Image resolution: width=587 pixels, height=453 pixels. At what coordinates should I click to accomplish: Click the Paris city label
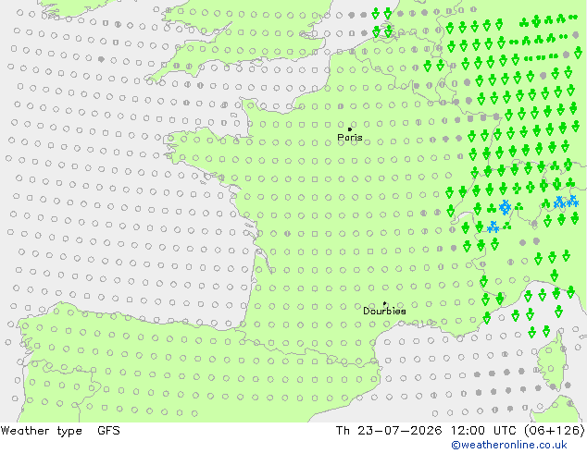(x=350, y=138)
